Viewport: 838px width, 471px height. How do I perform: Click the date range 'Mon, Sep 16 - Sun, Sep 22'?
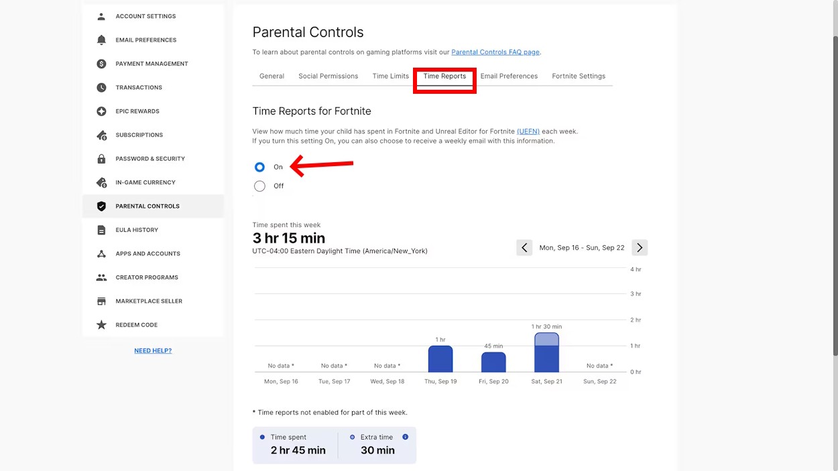point(582,248)
